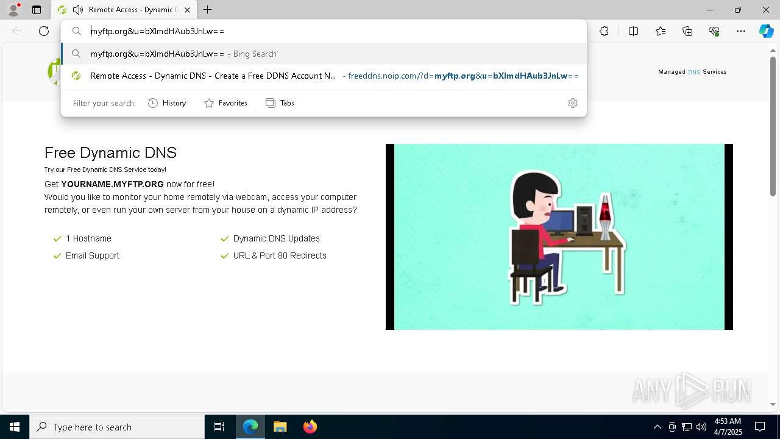Click the scrollbar down arrow
This screenshot has height=439, width=780.
773,404
